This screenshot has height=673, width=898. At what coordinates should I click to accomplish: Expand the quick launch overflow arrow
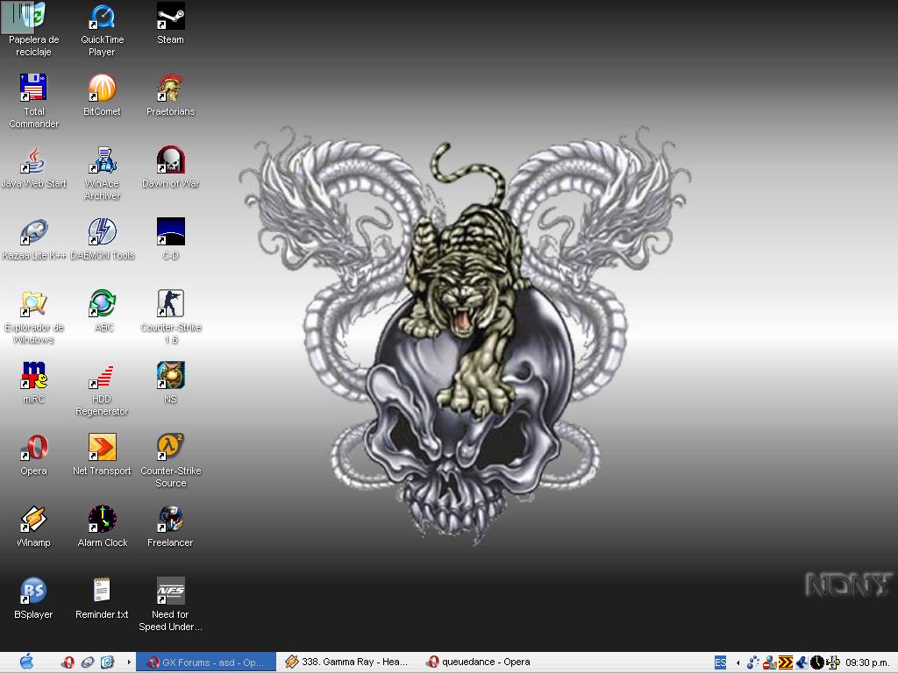point(129,662)
